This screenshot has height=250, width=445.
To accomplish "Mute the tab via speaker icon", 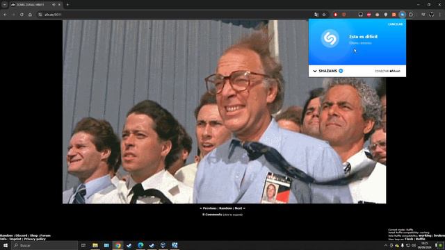I will click(x=54, y=5).
